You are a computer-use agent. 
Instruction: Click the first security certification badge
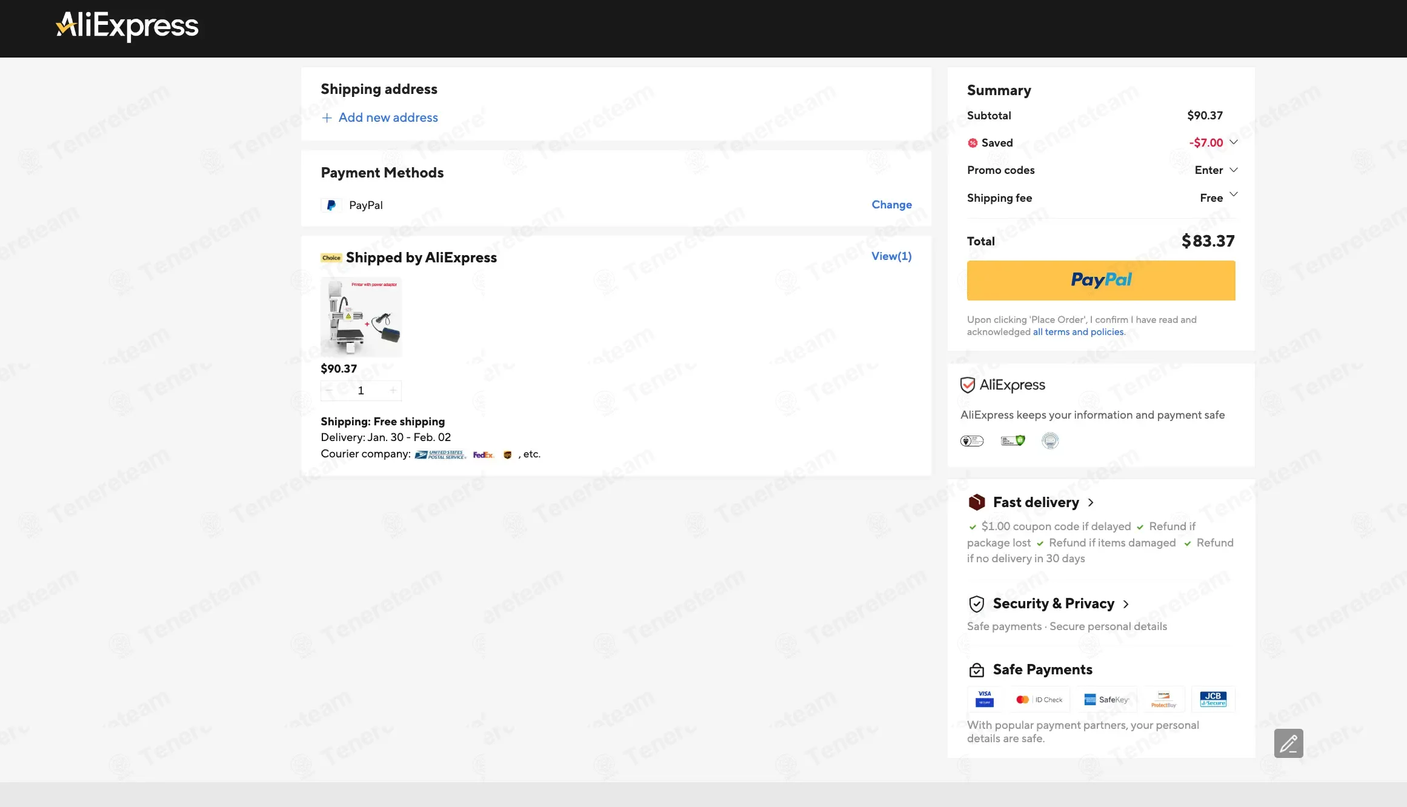(972, 441)
